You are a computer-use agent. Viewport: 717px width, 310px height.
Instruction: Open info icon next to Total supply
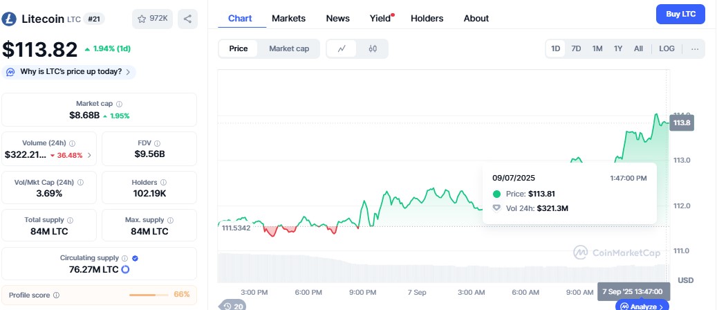[70, 220]
